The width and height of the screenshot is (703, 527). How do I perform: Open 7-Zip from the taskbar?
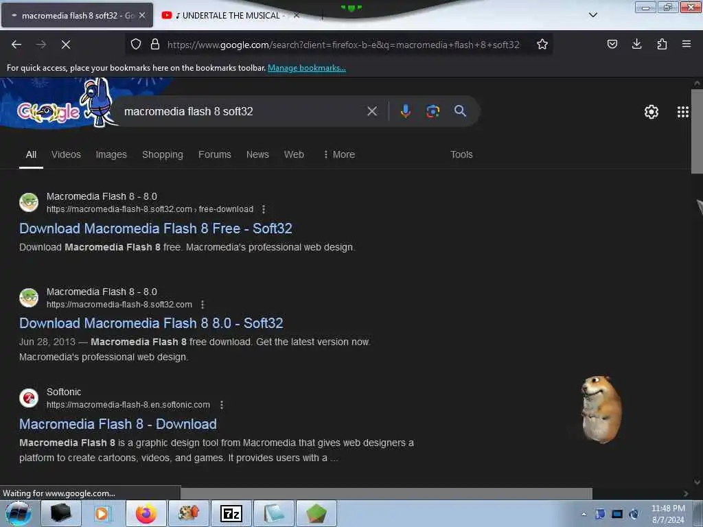[231, 513]
